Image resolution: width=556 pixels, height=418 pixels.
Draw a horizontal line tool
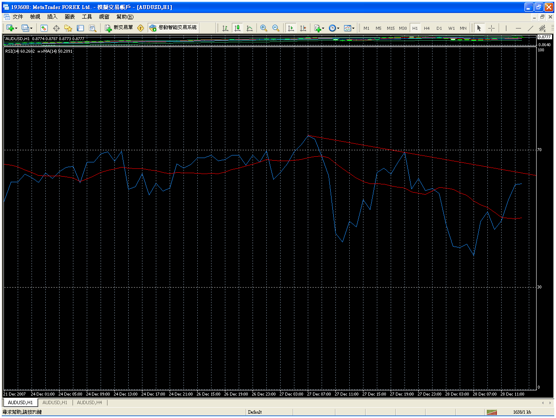tap(518, 28)
